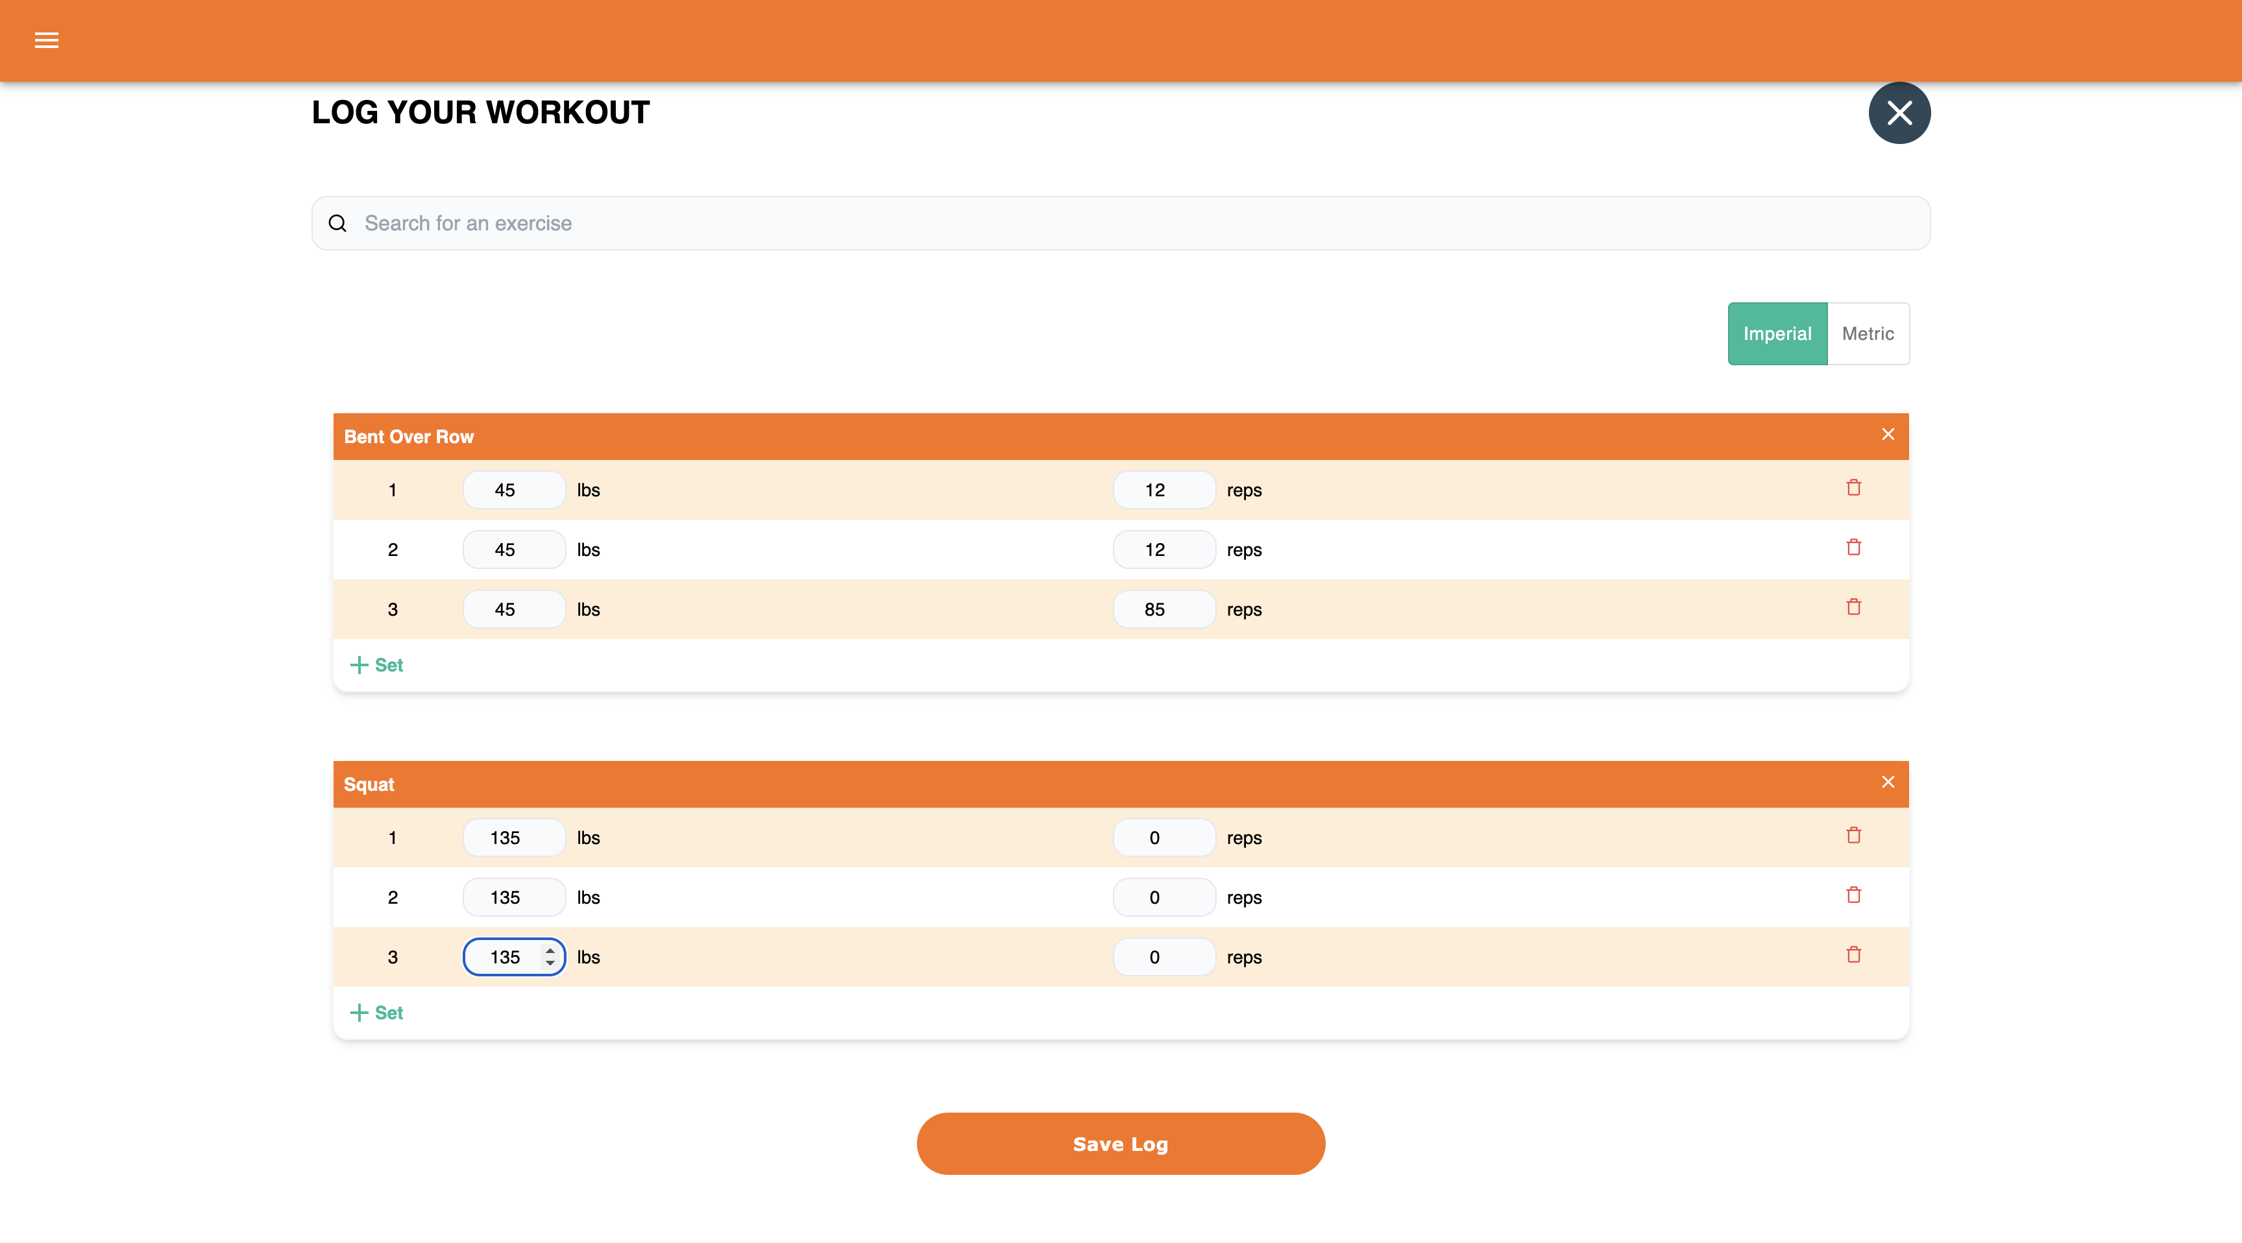Image resolution: width=2242 pixels, height=1243 pixels.
Task: Focus the Search for an exercise field
Action: coord(1121,224)
